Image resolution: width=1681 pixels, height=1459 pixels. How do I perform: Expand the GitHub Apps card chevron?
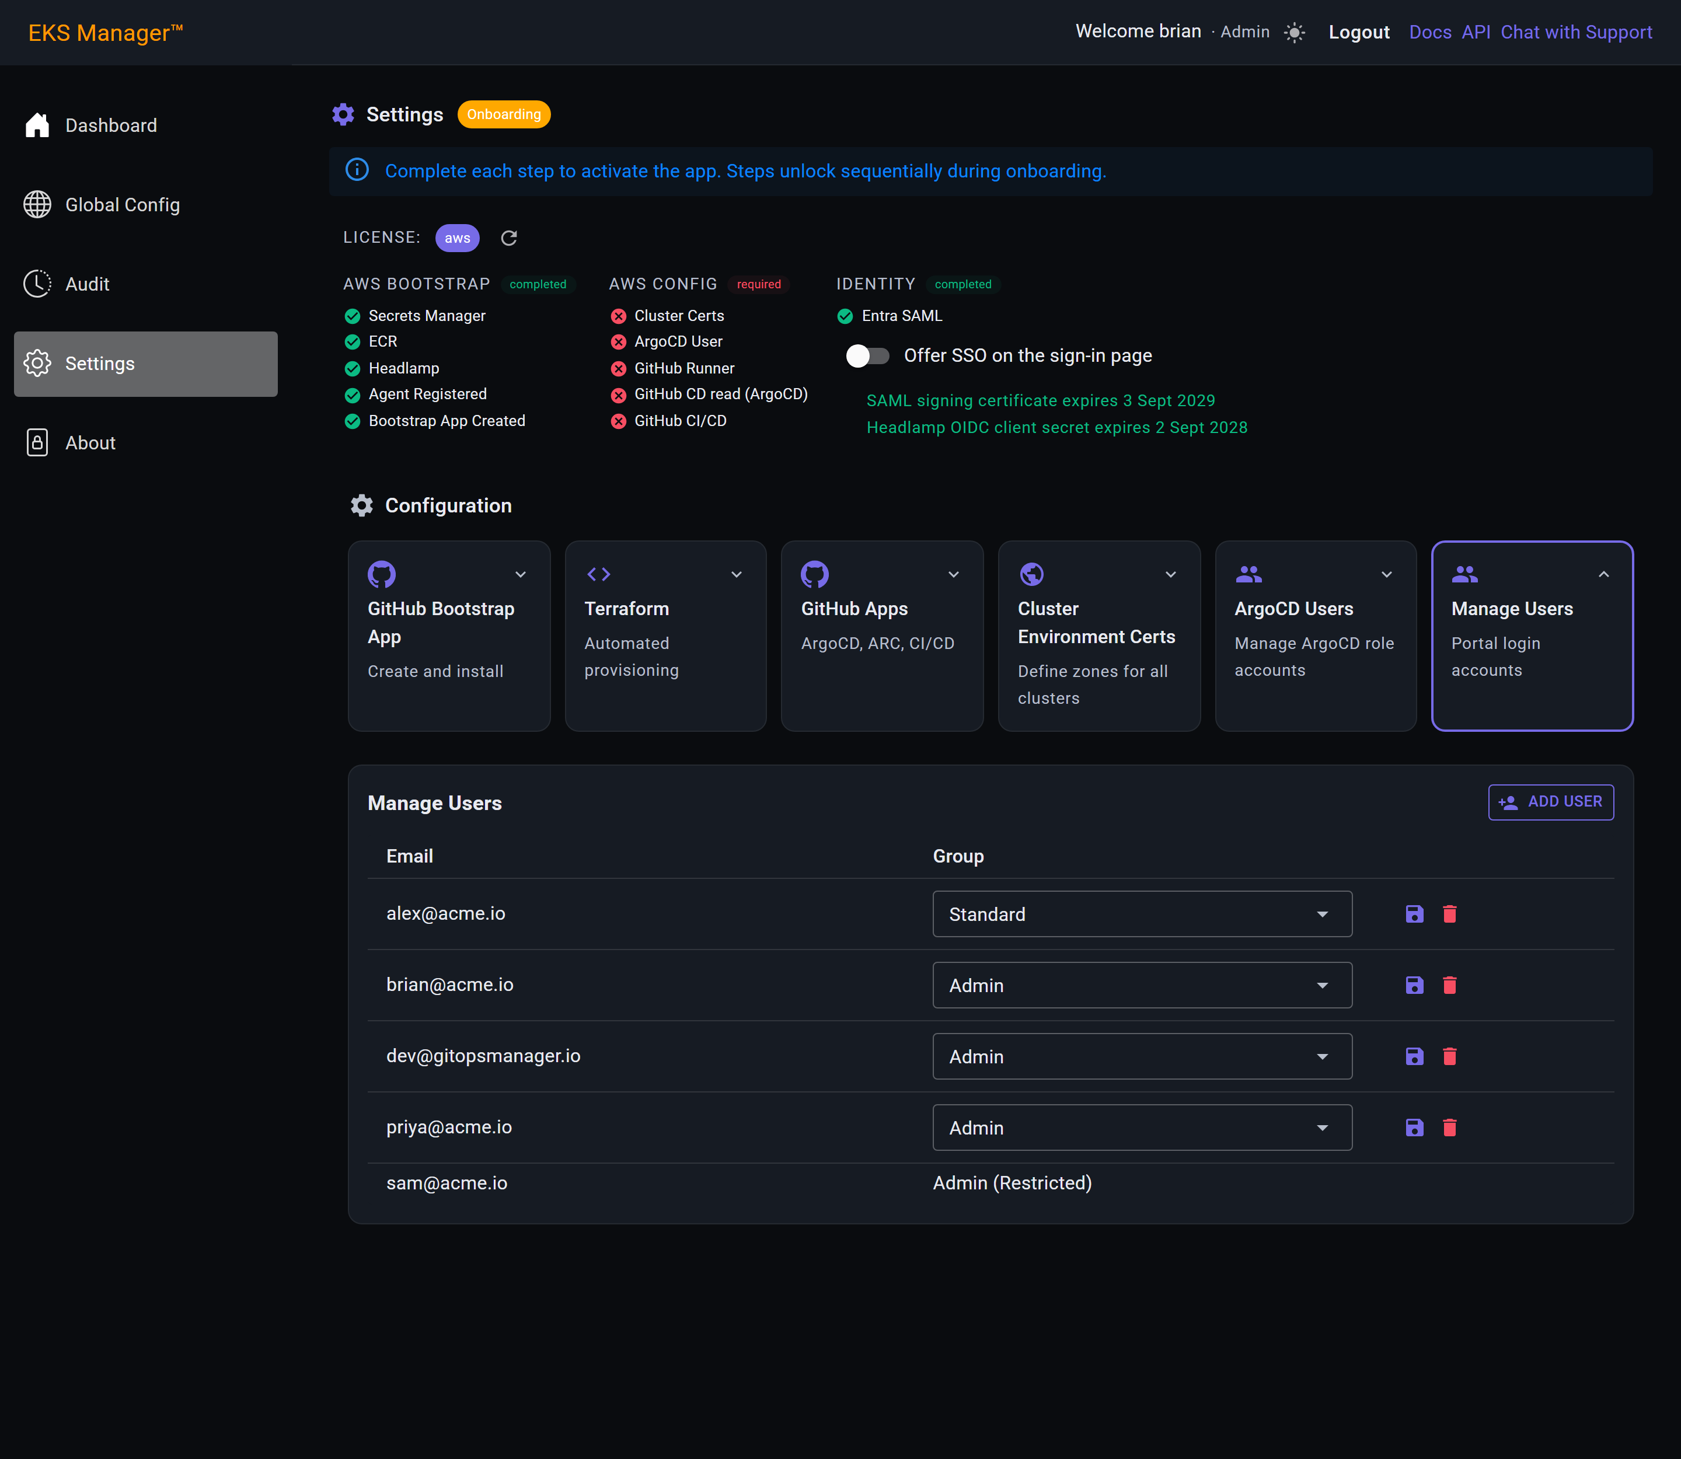(x=954, y=574)
